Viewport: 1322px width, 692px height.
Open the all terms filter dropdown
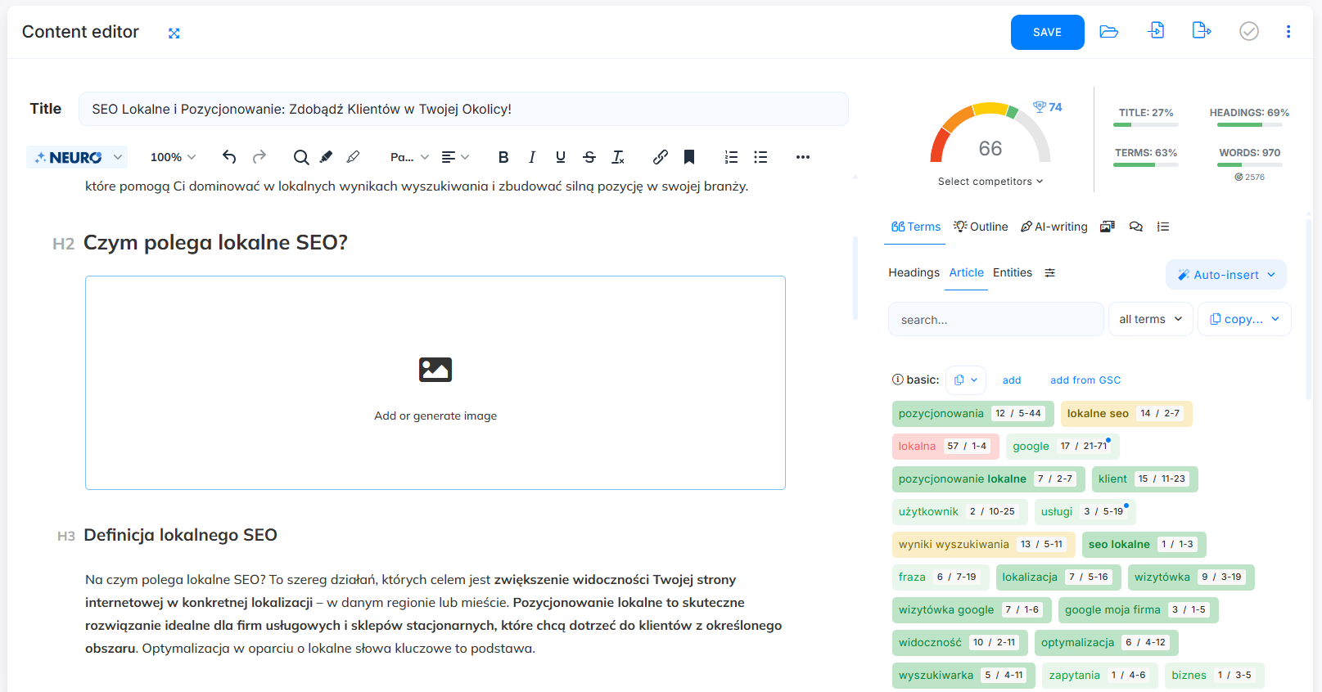1150,319
